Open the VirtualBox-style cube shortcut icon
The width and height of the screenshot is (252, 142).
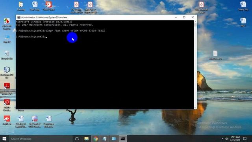click(7, 73)
